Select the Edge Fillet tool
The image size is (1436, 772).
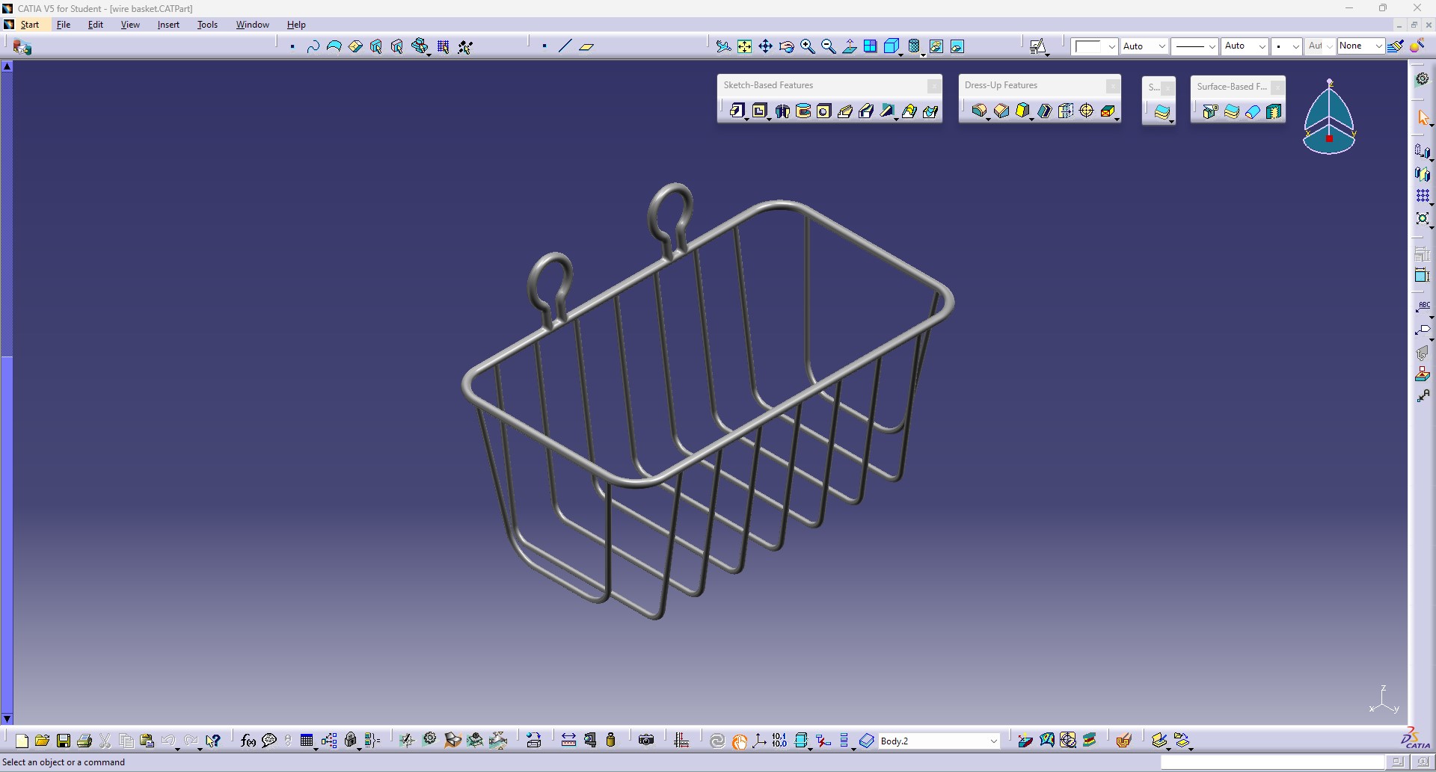click(979, 111)
